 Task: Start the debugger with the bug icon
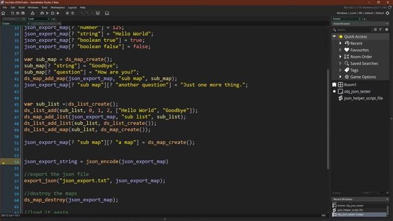[42, 13]
